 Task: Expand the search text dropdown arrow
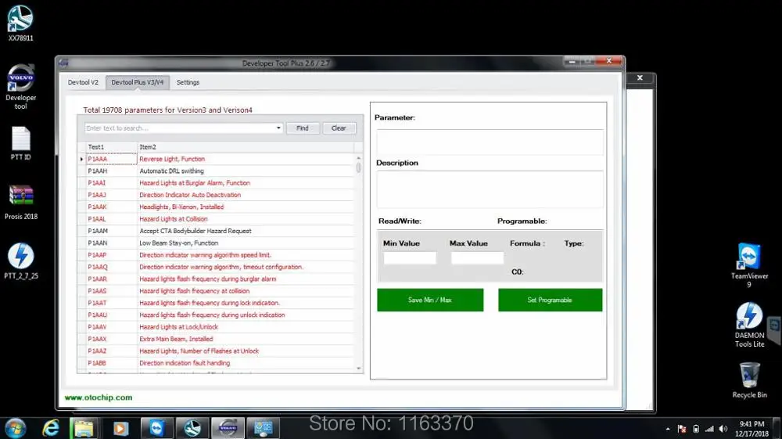[278, 128]
